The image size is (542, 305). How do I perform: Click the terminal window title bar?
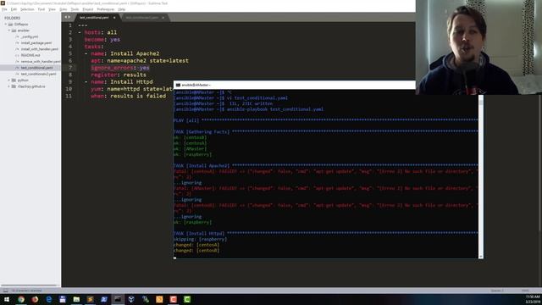(294, 85)
